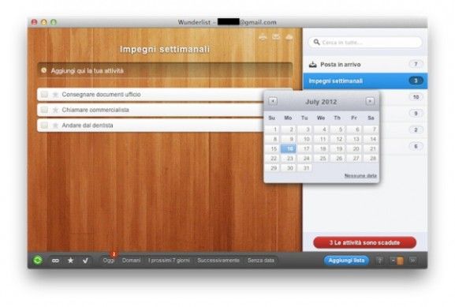
Task: Click the Aggiungi qui la tua attività field
Action: tap(165, 70)
